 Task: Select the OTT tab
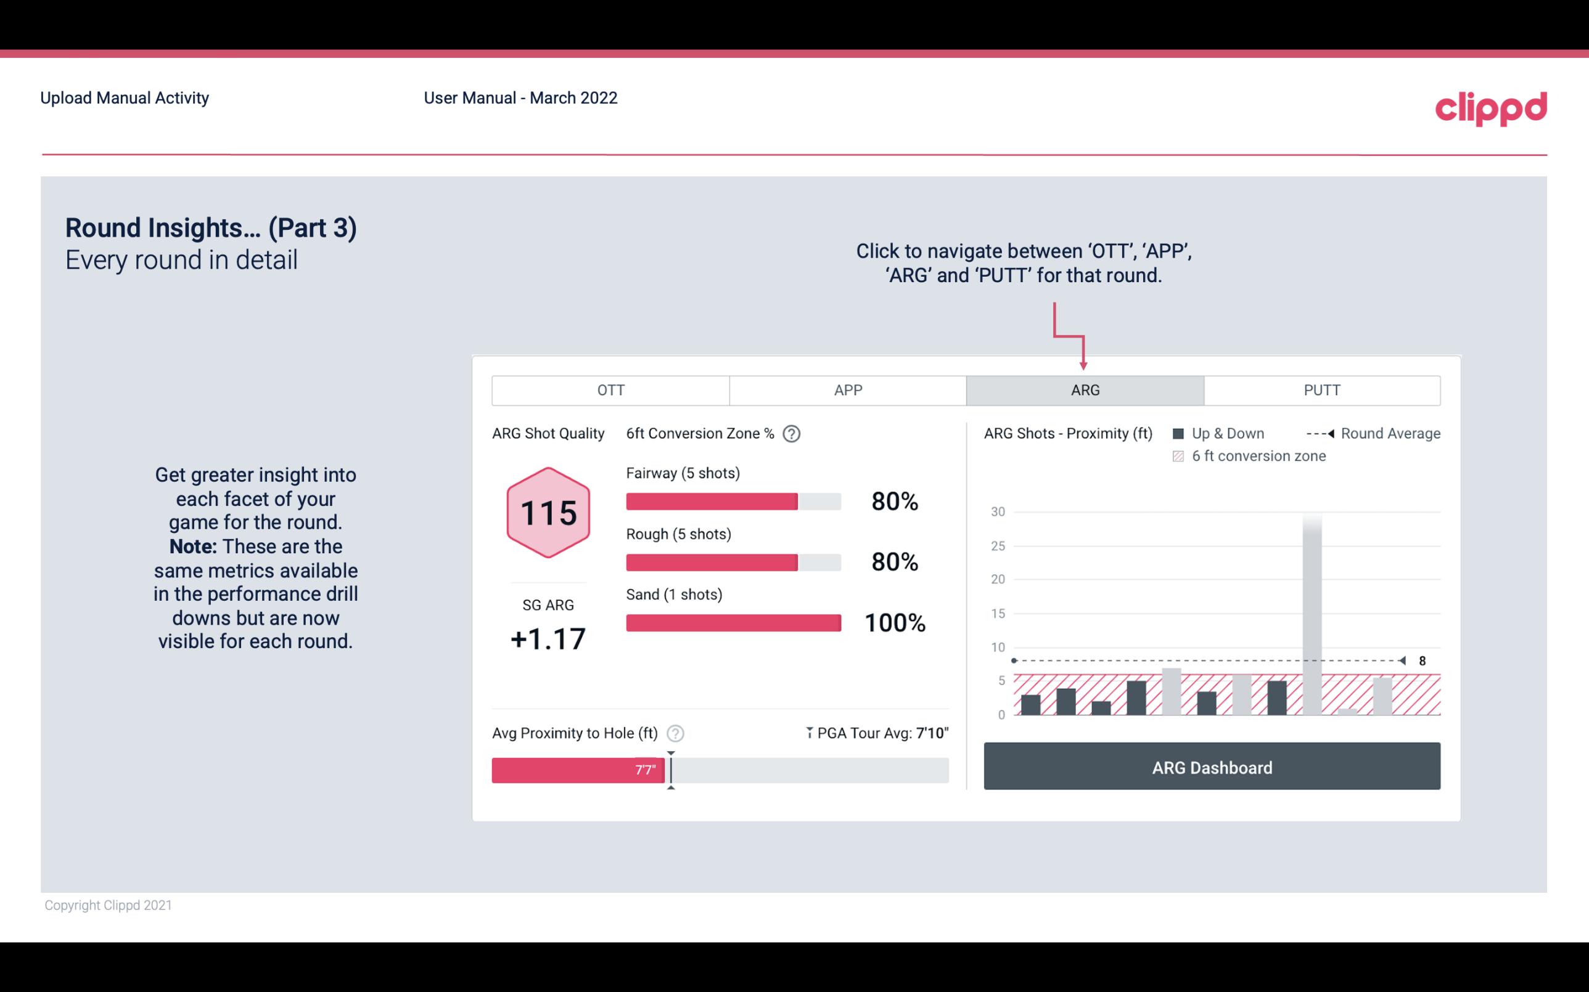click(x=610, y=391)
